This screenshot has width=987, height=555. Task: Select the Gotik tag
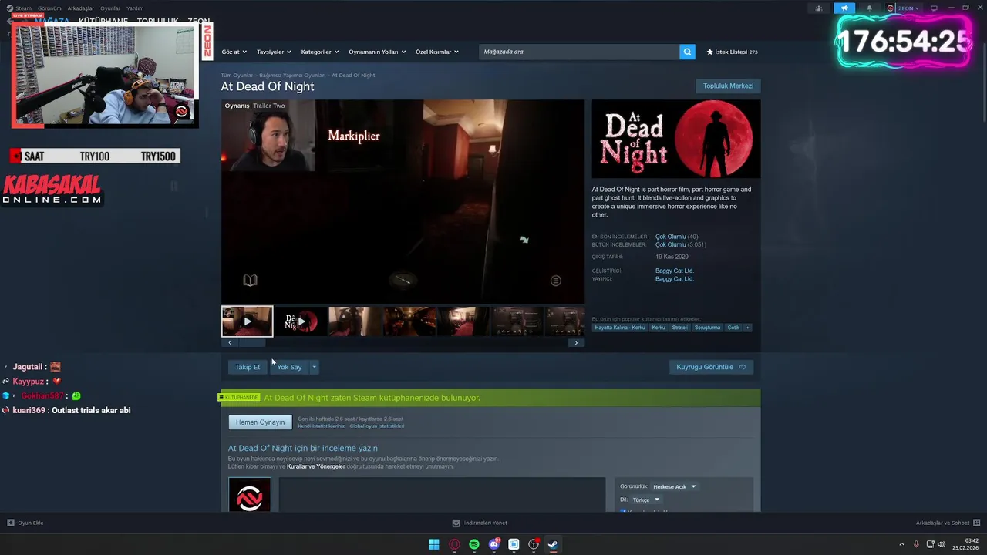[x=733, y=328]
